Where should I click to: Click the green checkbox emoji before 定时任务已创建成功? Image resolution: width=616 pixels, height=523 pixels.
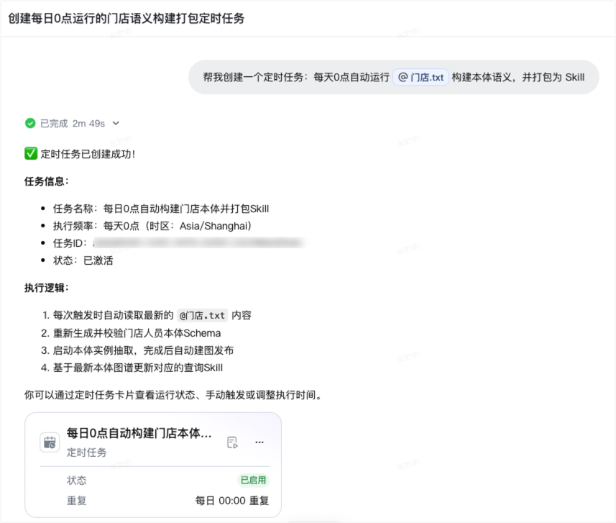[x=31, y=154]
